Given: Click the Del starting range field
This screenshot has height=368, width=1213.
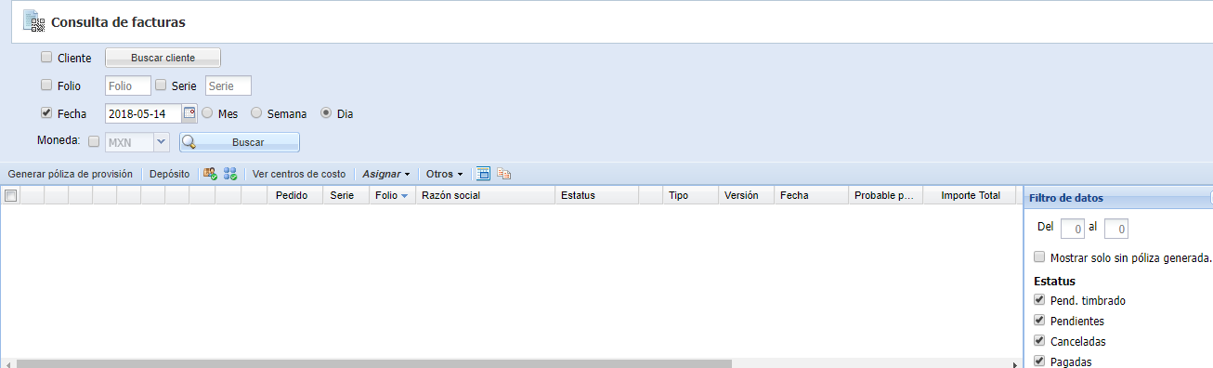Looking at the screenshot, I should pyautogui.click(x=1072, y=229).
